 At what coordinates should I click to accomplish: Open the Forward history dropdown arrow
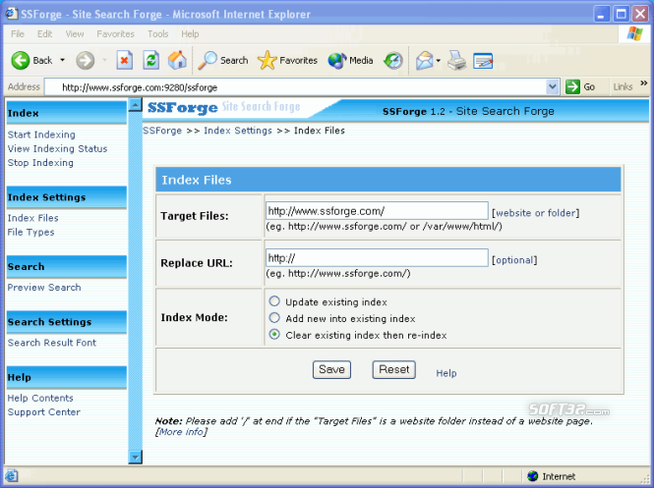(x=104, y=60)
